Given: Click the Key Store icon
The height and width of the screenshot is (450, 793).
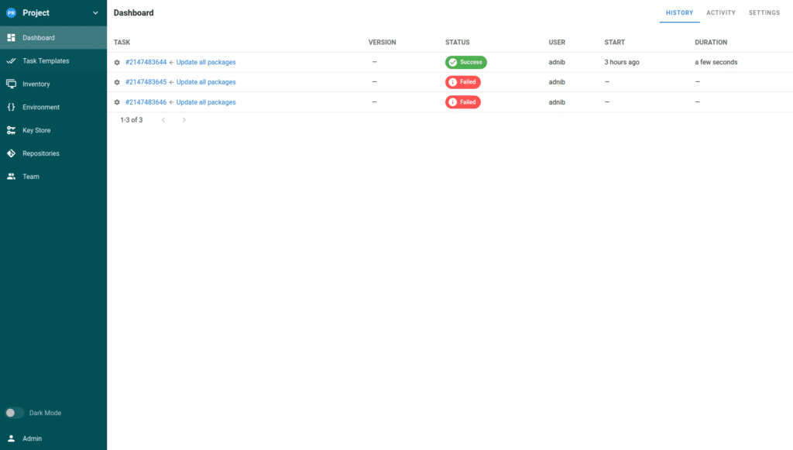Looking at the screenshot, I should [x=11, y=130].
